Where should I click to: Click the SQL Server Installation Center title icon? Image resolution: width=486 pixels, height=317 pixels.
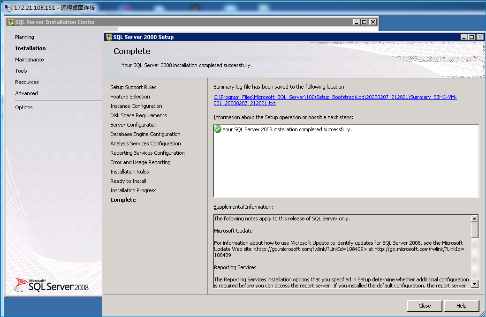point(11,22)
